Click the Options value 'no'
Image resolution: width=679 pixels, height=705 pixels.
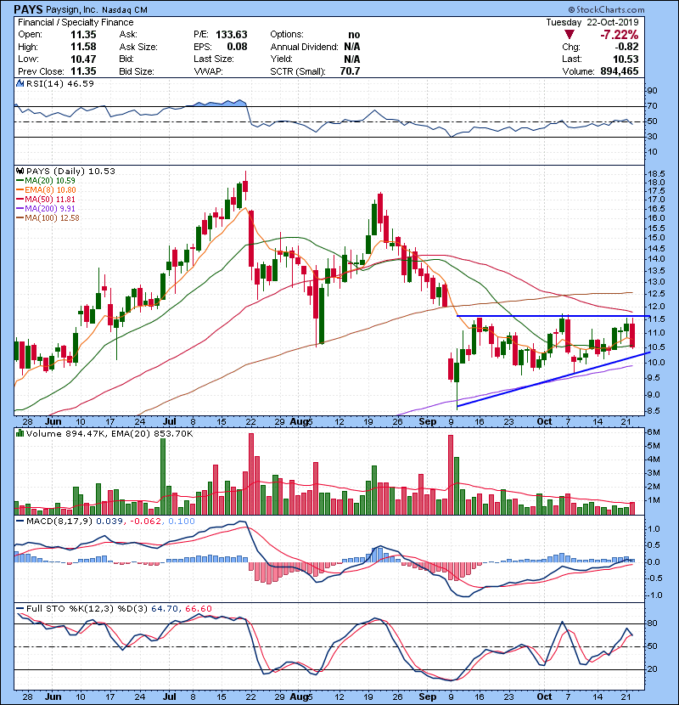click(354, 35)
